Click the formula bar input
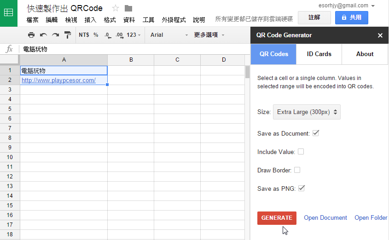The image size is (389, 240). (x=135, y=49)
